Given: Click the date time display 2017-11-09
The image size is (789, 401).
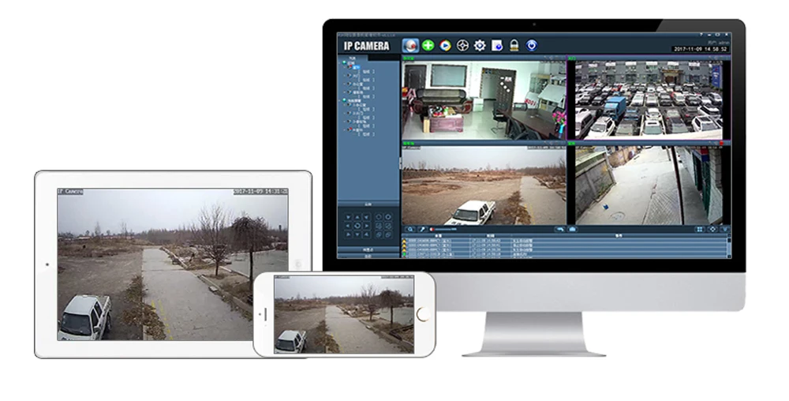Looking at the screenshot, I should coord(701,49).
